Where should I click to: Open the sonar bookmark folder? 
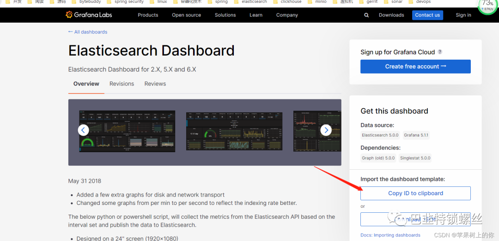[x=393, y=1]
